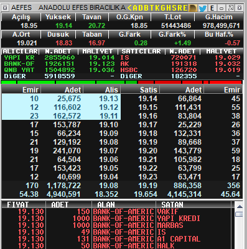Click the pop-out arrow icon in title bar

pos(231,8)
